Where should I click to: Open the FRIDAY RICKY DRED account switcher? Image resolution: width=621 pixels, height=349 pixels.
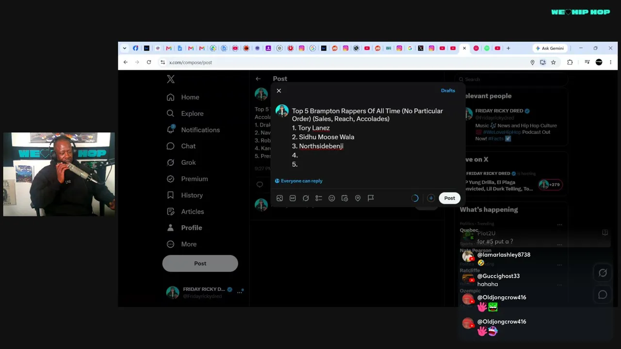point(204,292)
